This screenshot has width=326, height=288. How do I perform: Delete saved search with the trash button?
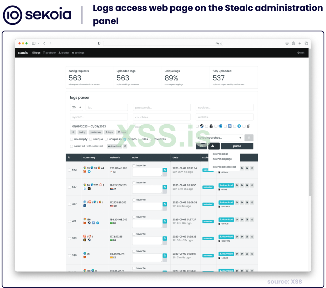coord(249,138)
